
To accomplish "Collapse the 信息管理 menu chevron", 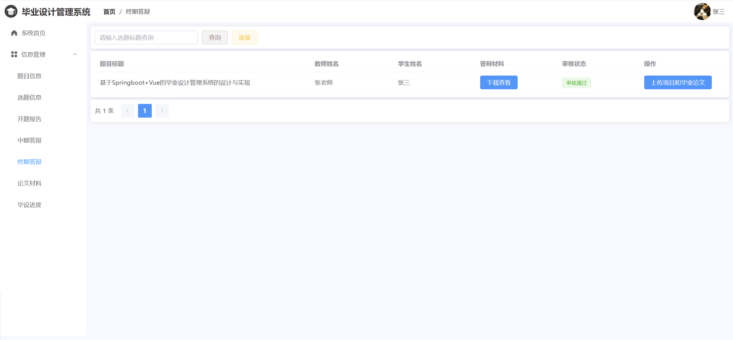I will [x=75, y=54].
